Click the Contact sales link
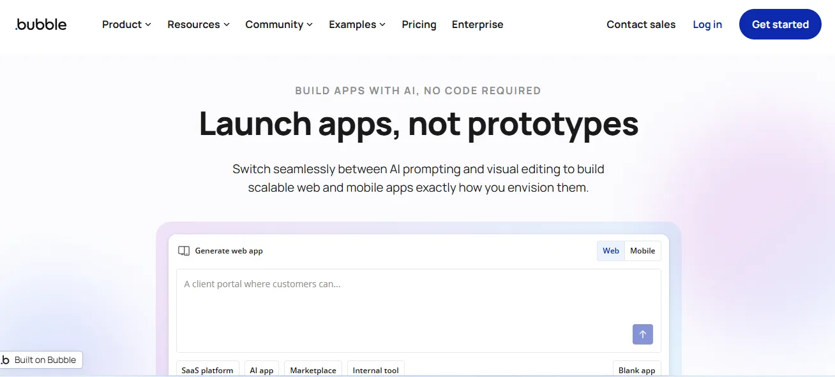The image size is (835, 377). point(641,24)
